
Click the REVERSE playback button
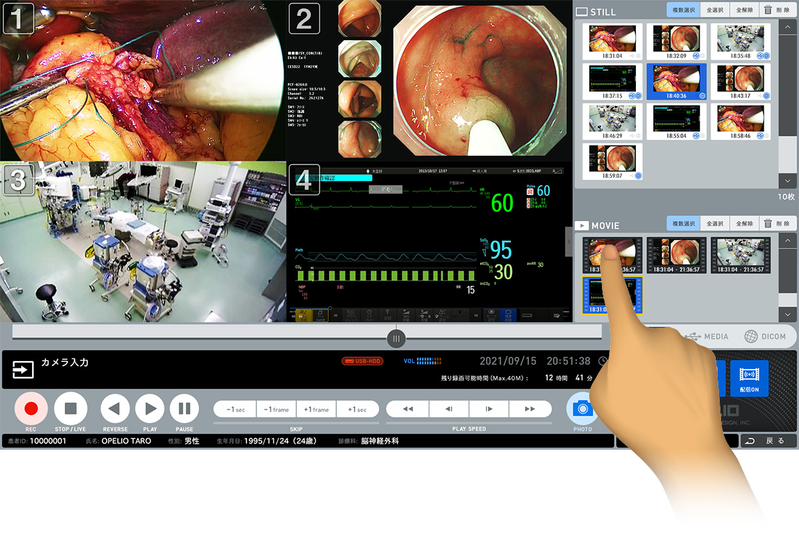click(x=115, y=408)
